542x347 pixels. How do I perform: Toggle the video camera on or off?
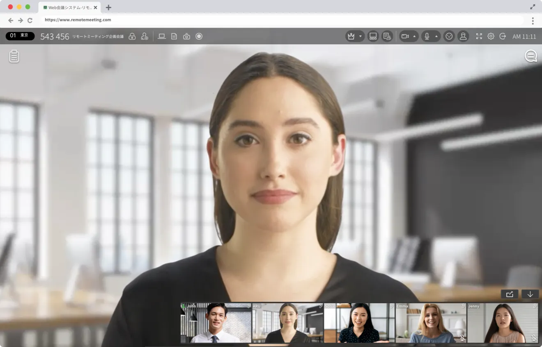click(405, 37)
